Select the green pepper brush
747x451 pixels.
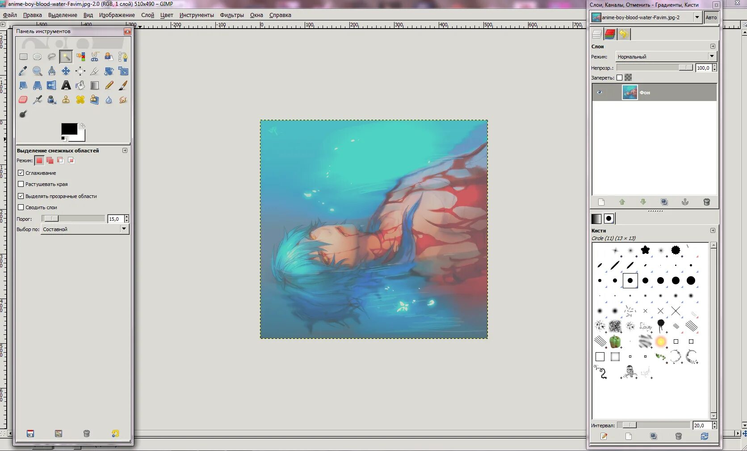(x=615, y=341)
